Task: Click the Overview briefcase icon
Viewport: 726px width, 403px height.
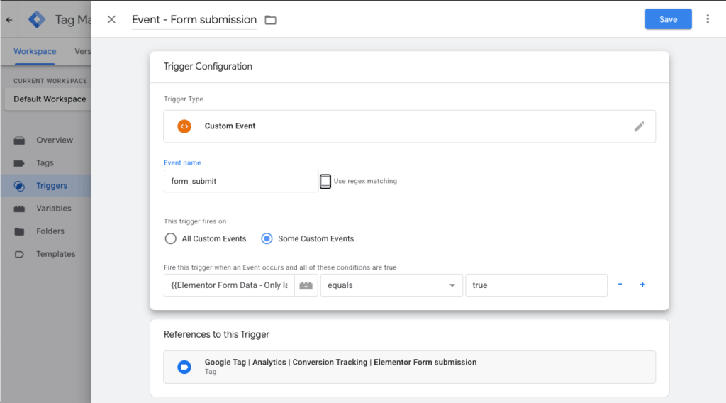Action: point(19,140)
